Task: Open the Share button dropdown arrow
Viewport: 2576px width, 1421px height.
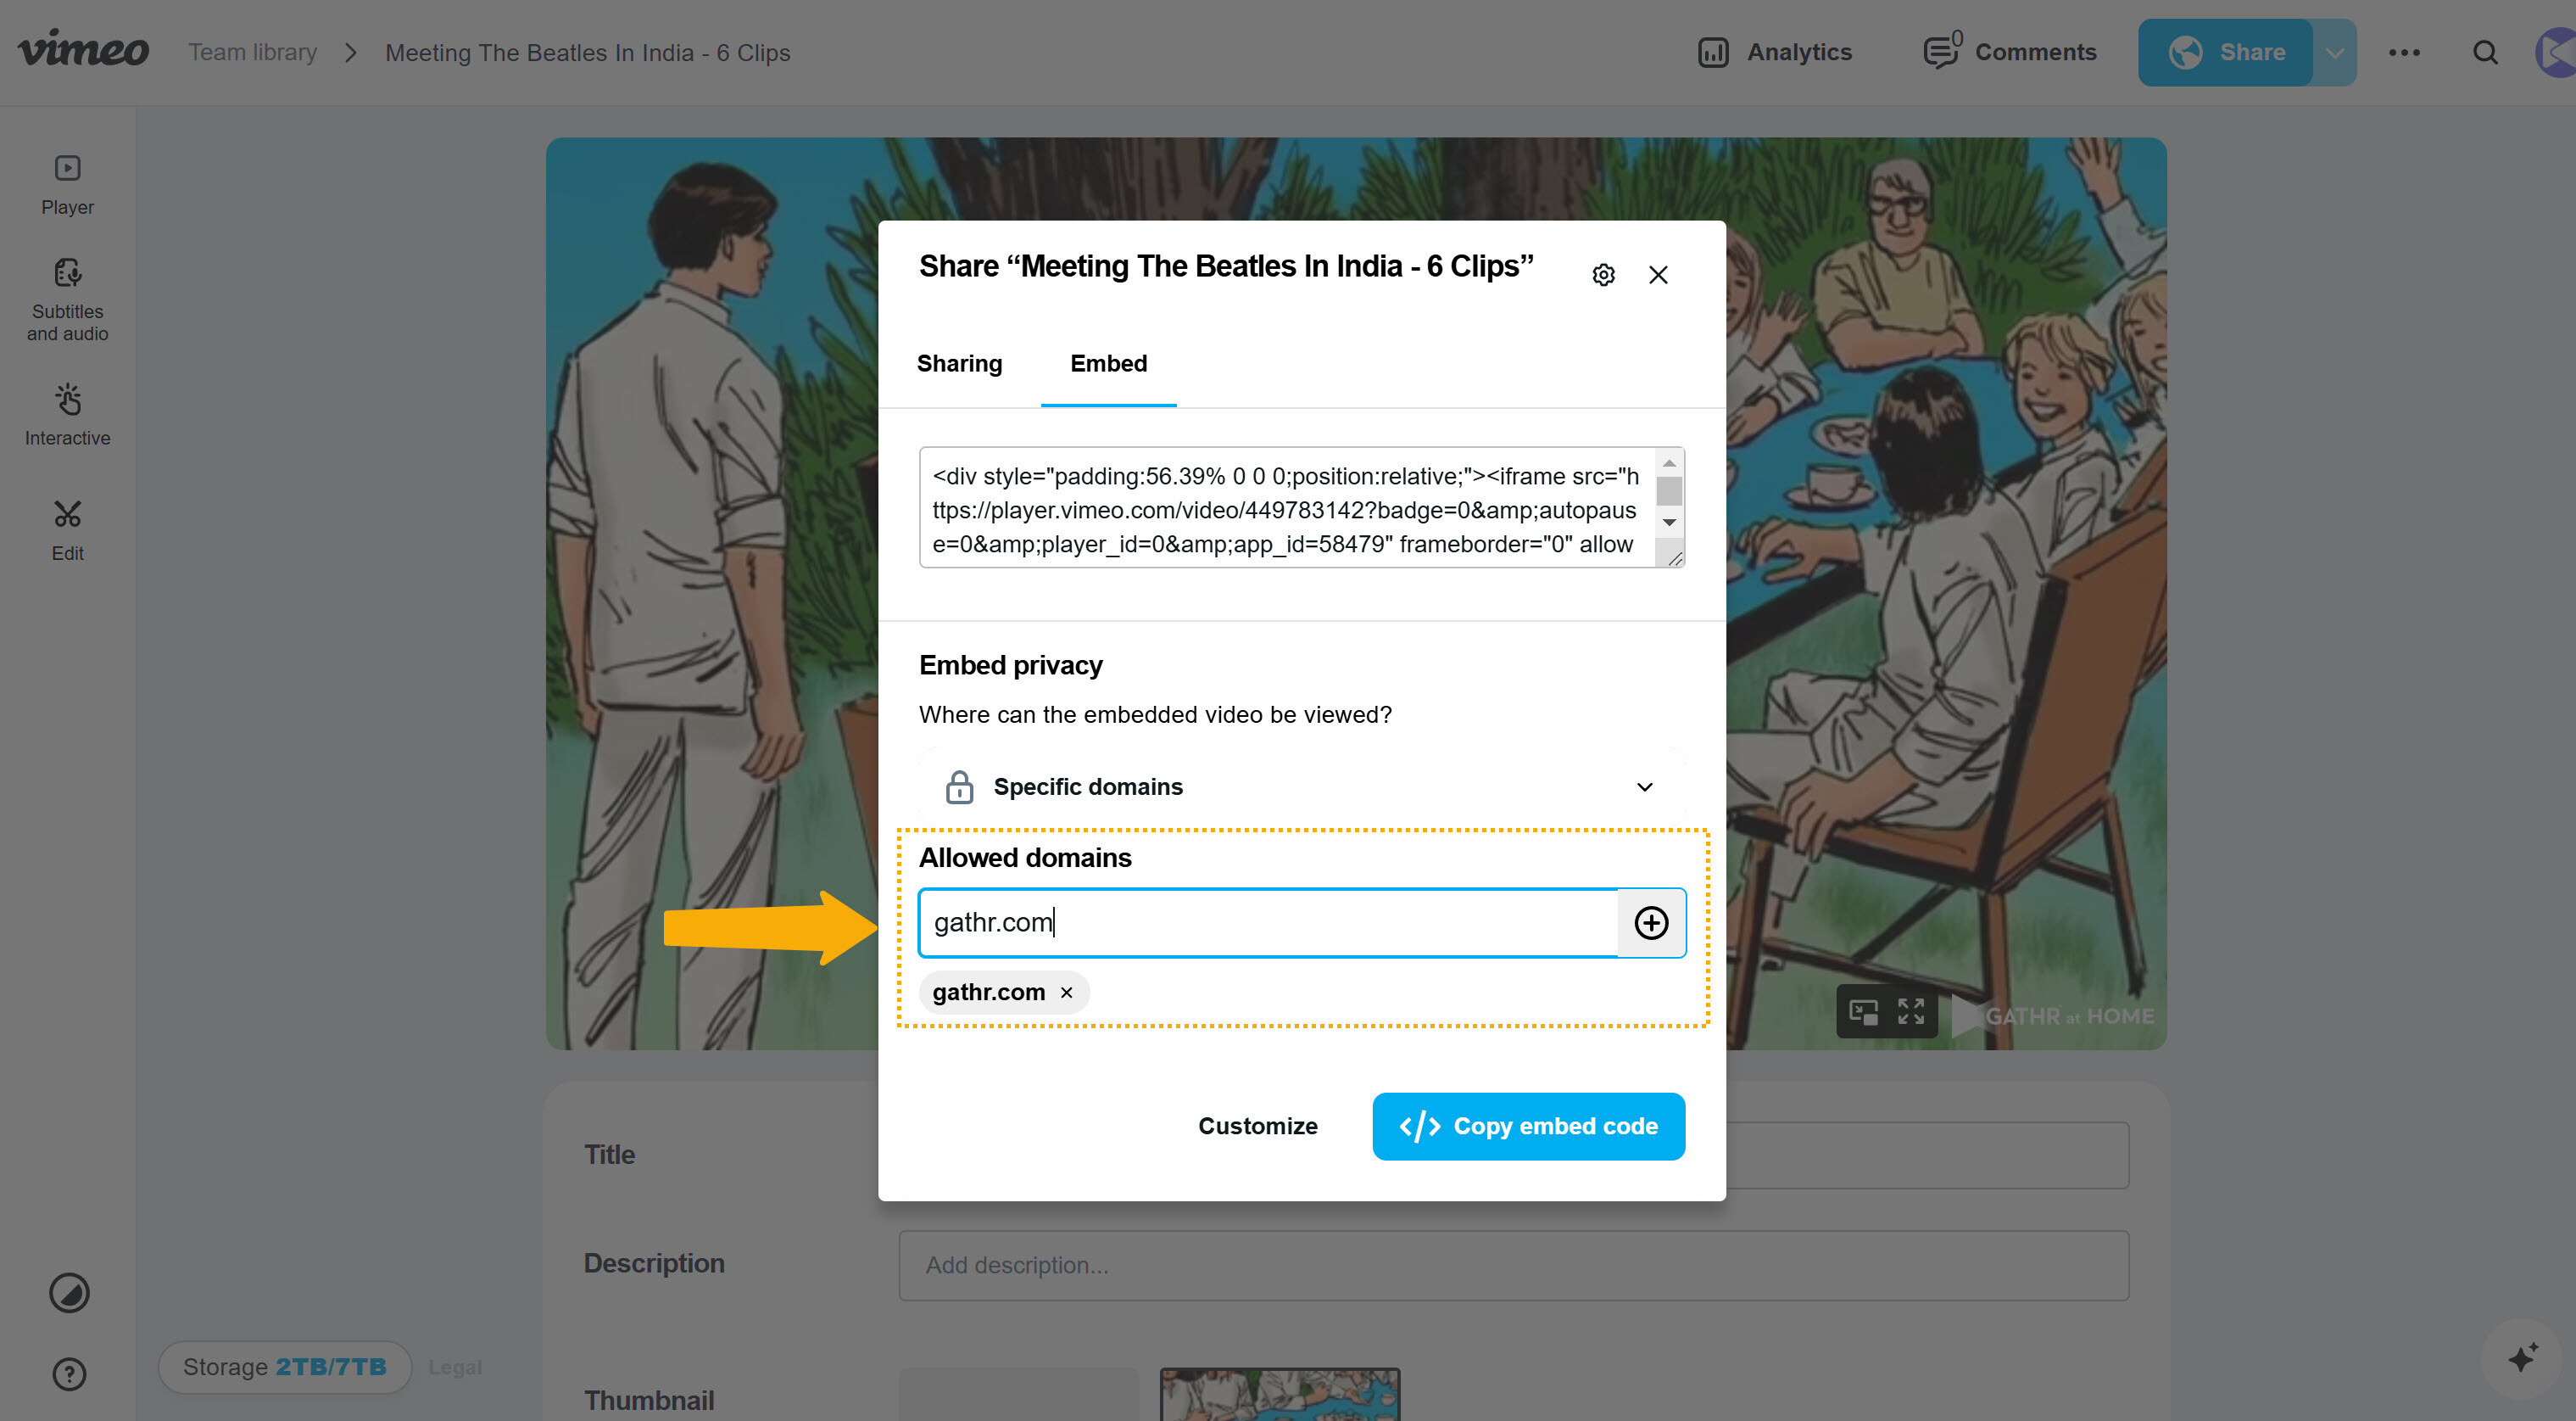Action: tap(2334, 52)
